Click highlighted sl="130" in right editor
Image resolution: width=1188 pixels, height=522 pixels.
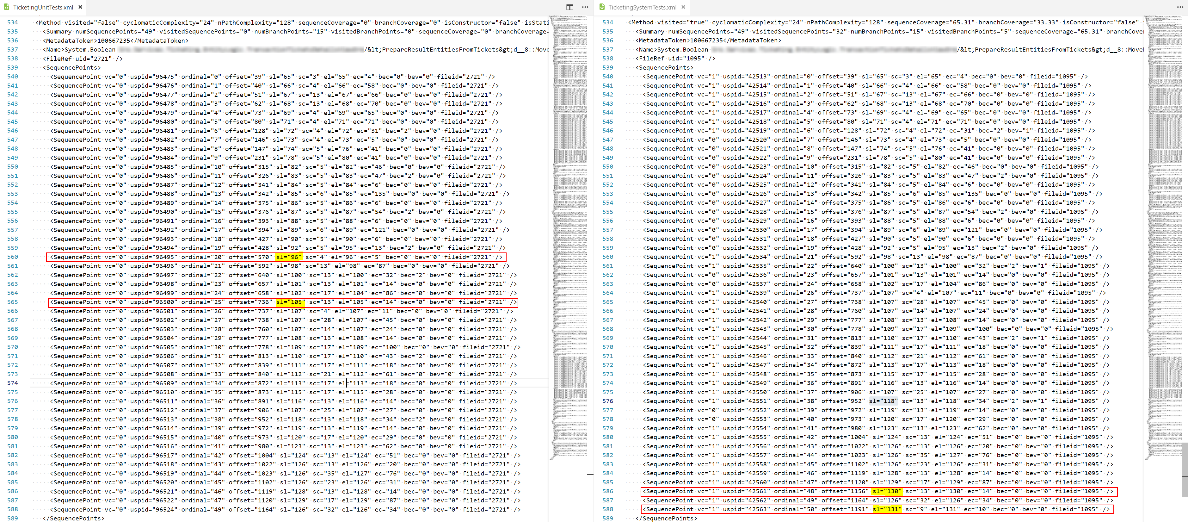coord(886,492)
